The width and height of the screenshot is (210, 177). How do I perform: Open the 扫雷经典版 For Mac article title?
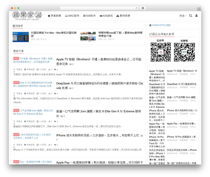coord(54,34)
